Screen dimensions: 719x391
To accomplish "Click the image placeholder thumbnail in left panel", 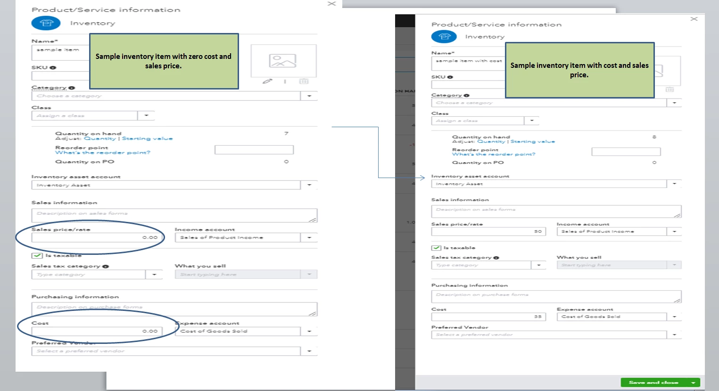I will coord(283,61).
